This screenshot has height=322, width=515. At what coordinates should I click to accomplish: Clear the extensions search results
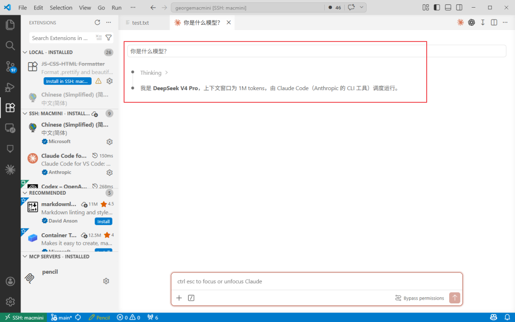click(x=99, y=38)
